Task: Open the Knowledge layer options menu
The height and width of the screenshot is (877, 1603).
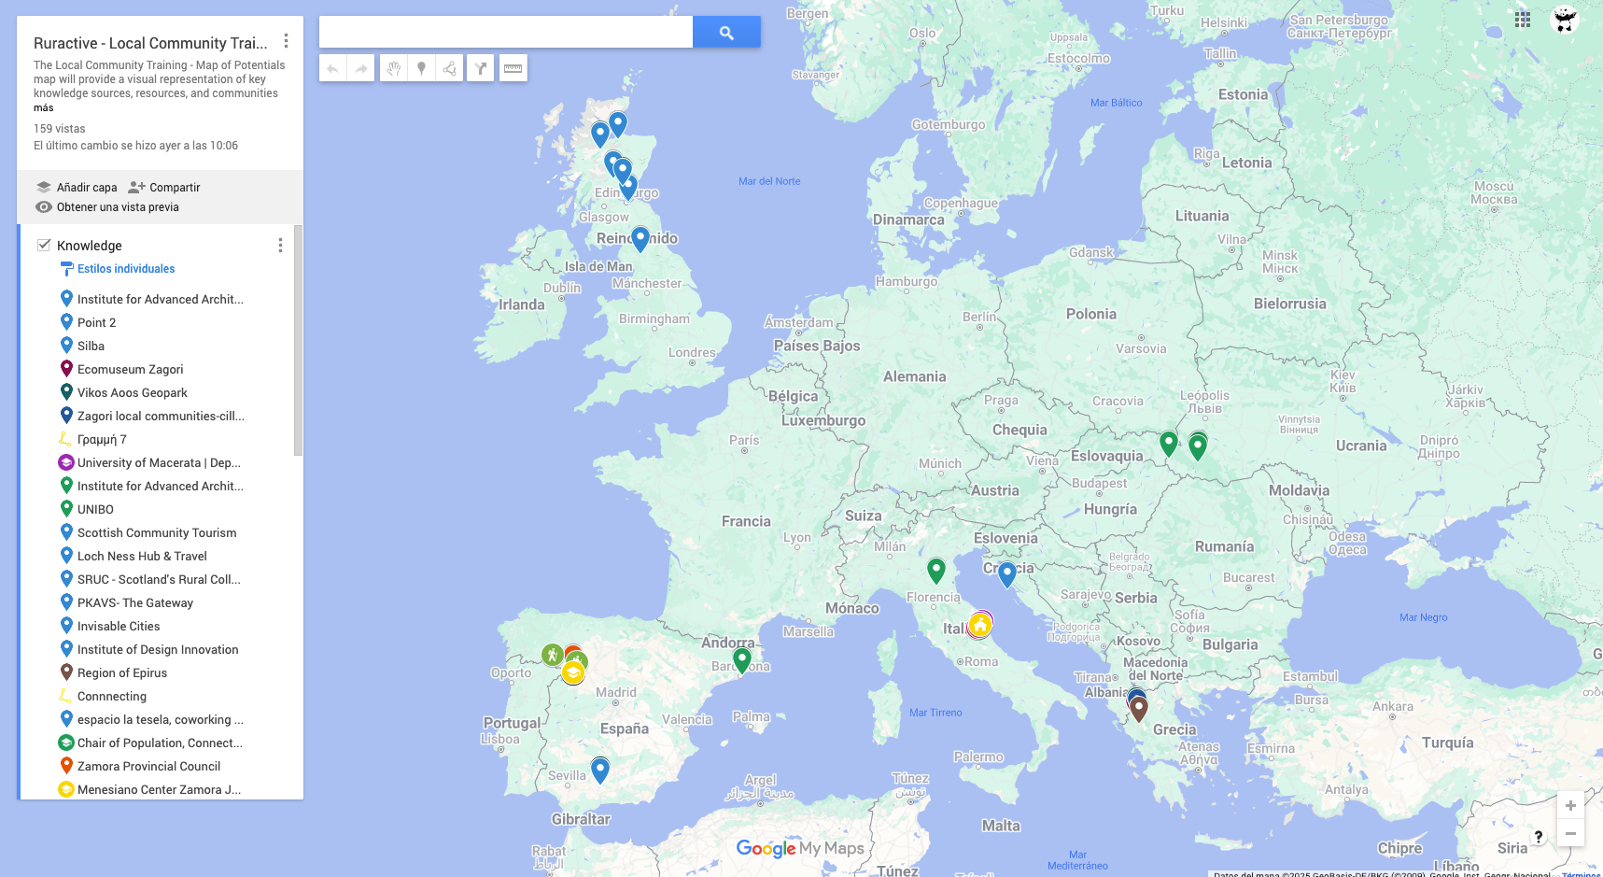Action: point(279,245)
